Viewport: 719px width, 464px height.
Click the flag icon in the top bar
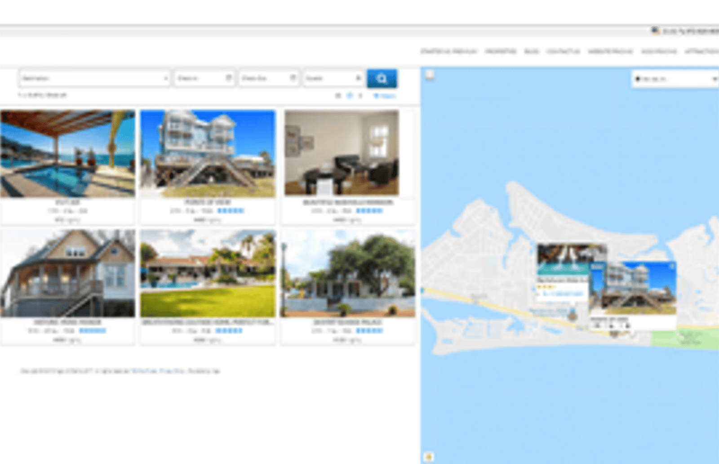point(655,31)
